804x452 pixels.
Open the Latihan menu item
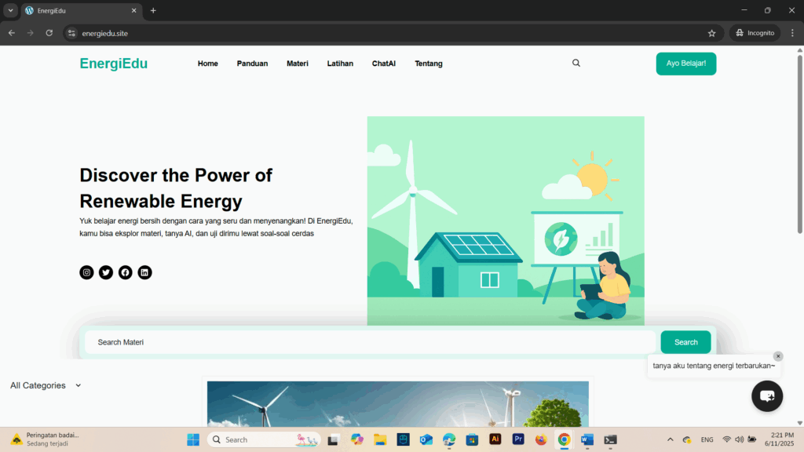(x=340, y=64)
